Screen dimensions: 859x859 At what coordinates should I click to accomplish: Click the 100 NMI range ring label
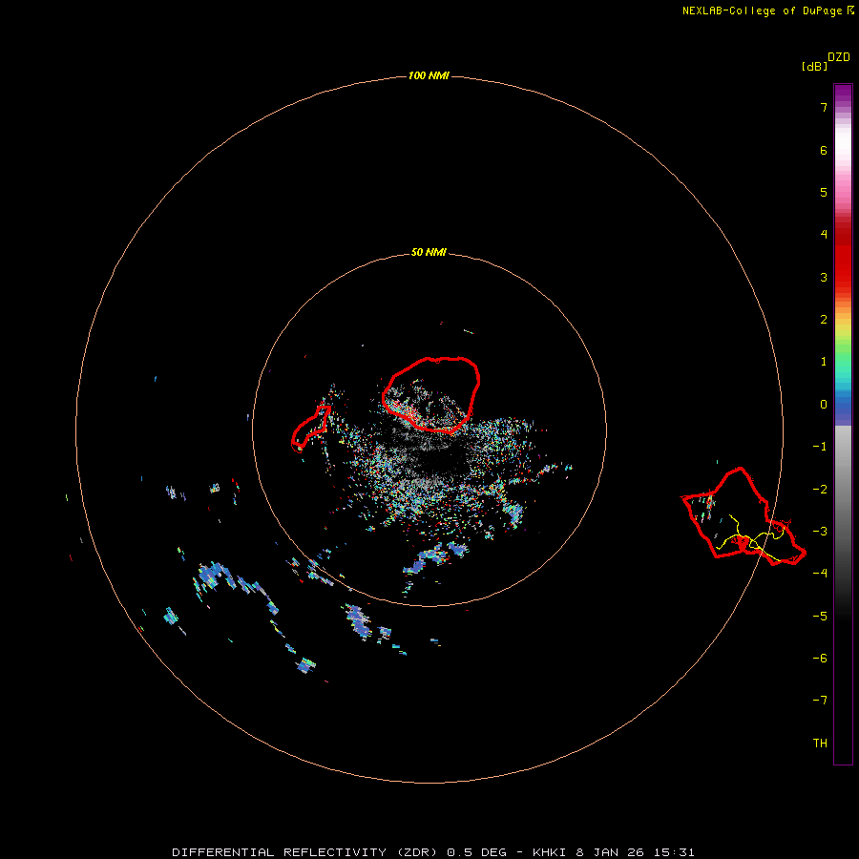coord(429,75)
